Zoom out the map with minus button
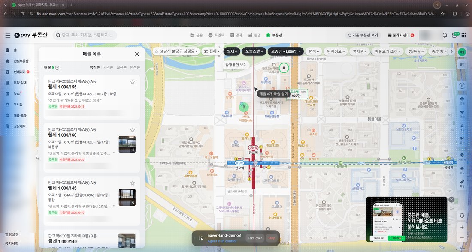The width and height of the screenshot is (472, 252). 462,237
